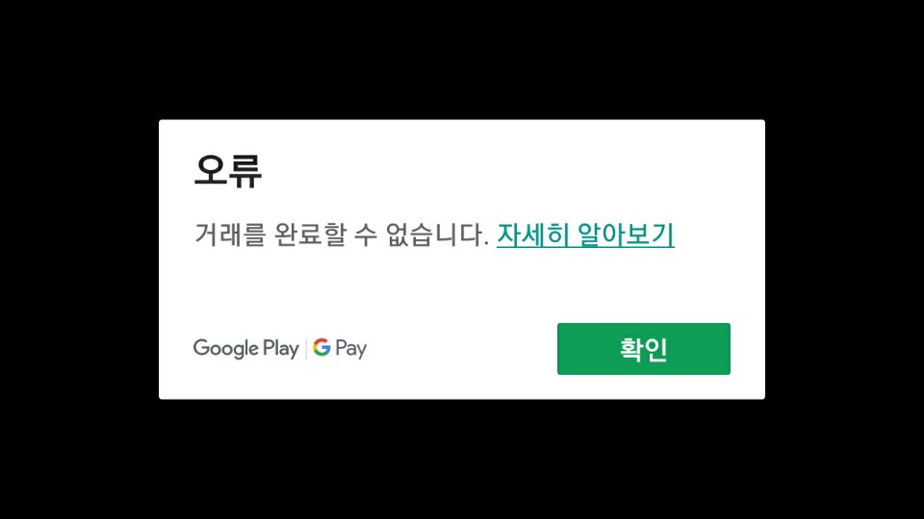This screenshot has width=924, height=519.
Task: Click the word 거래를 in message
Action: (x=230, y=235)
